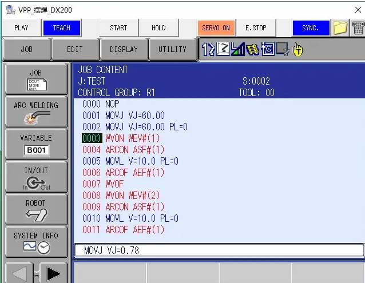Go to next sidebar page arrow
This screenshot has height=283, width=365.
click(54, 273)
